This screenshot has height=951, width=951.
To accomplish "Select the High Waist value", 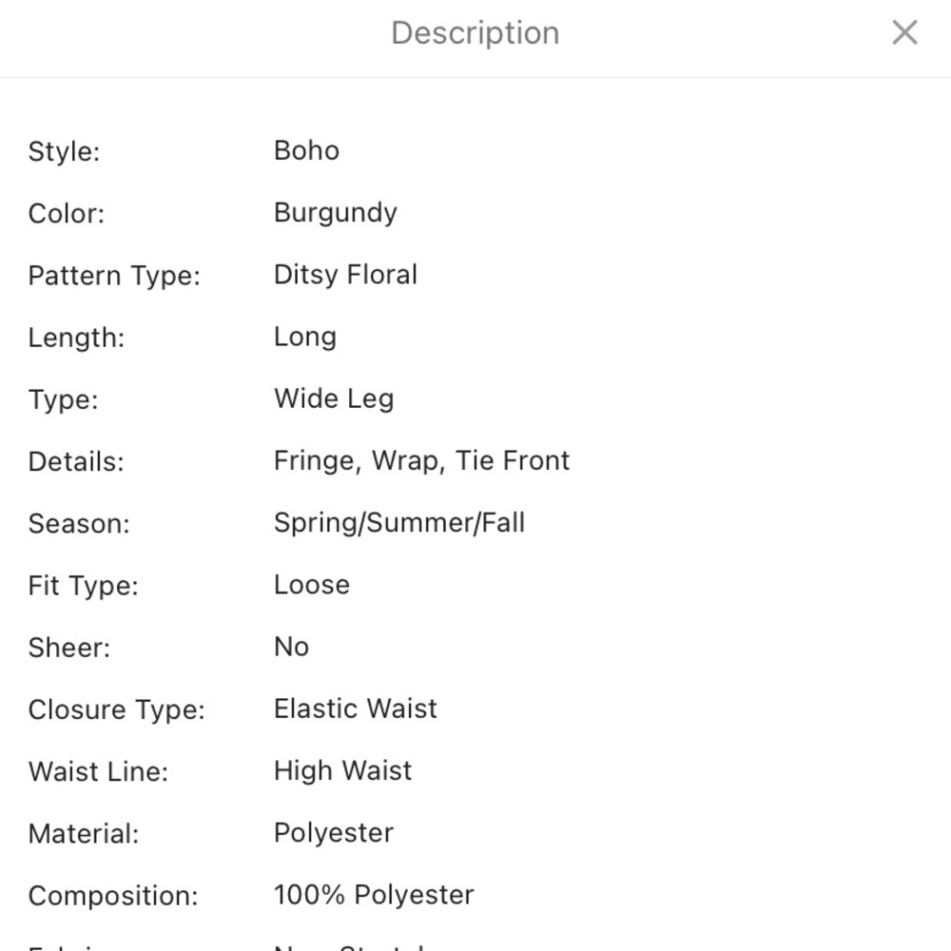I will click(x=342, y=771).
